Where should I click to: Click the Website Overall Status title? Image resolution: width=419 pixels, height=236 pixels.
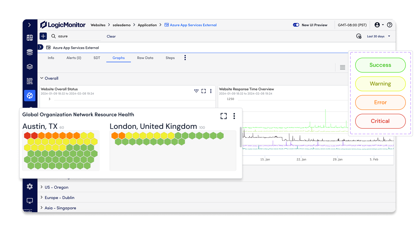click(x=59, y=89)
